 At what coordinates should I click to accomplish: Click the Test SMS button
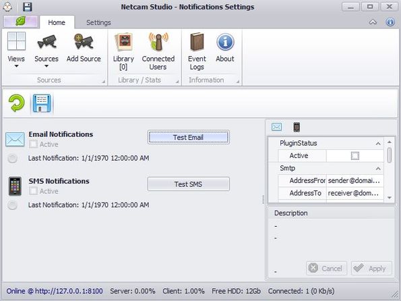point(189,184)
